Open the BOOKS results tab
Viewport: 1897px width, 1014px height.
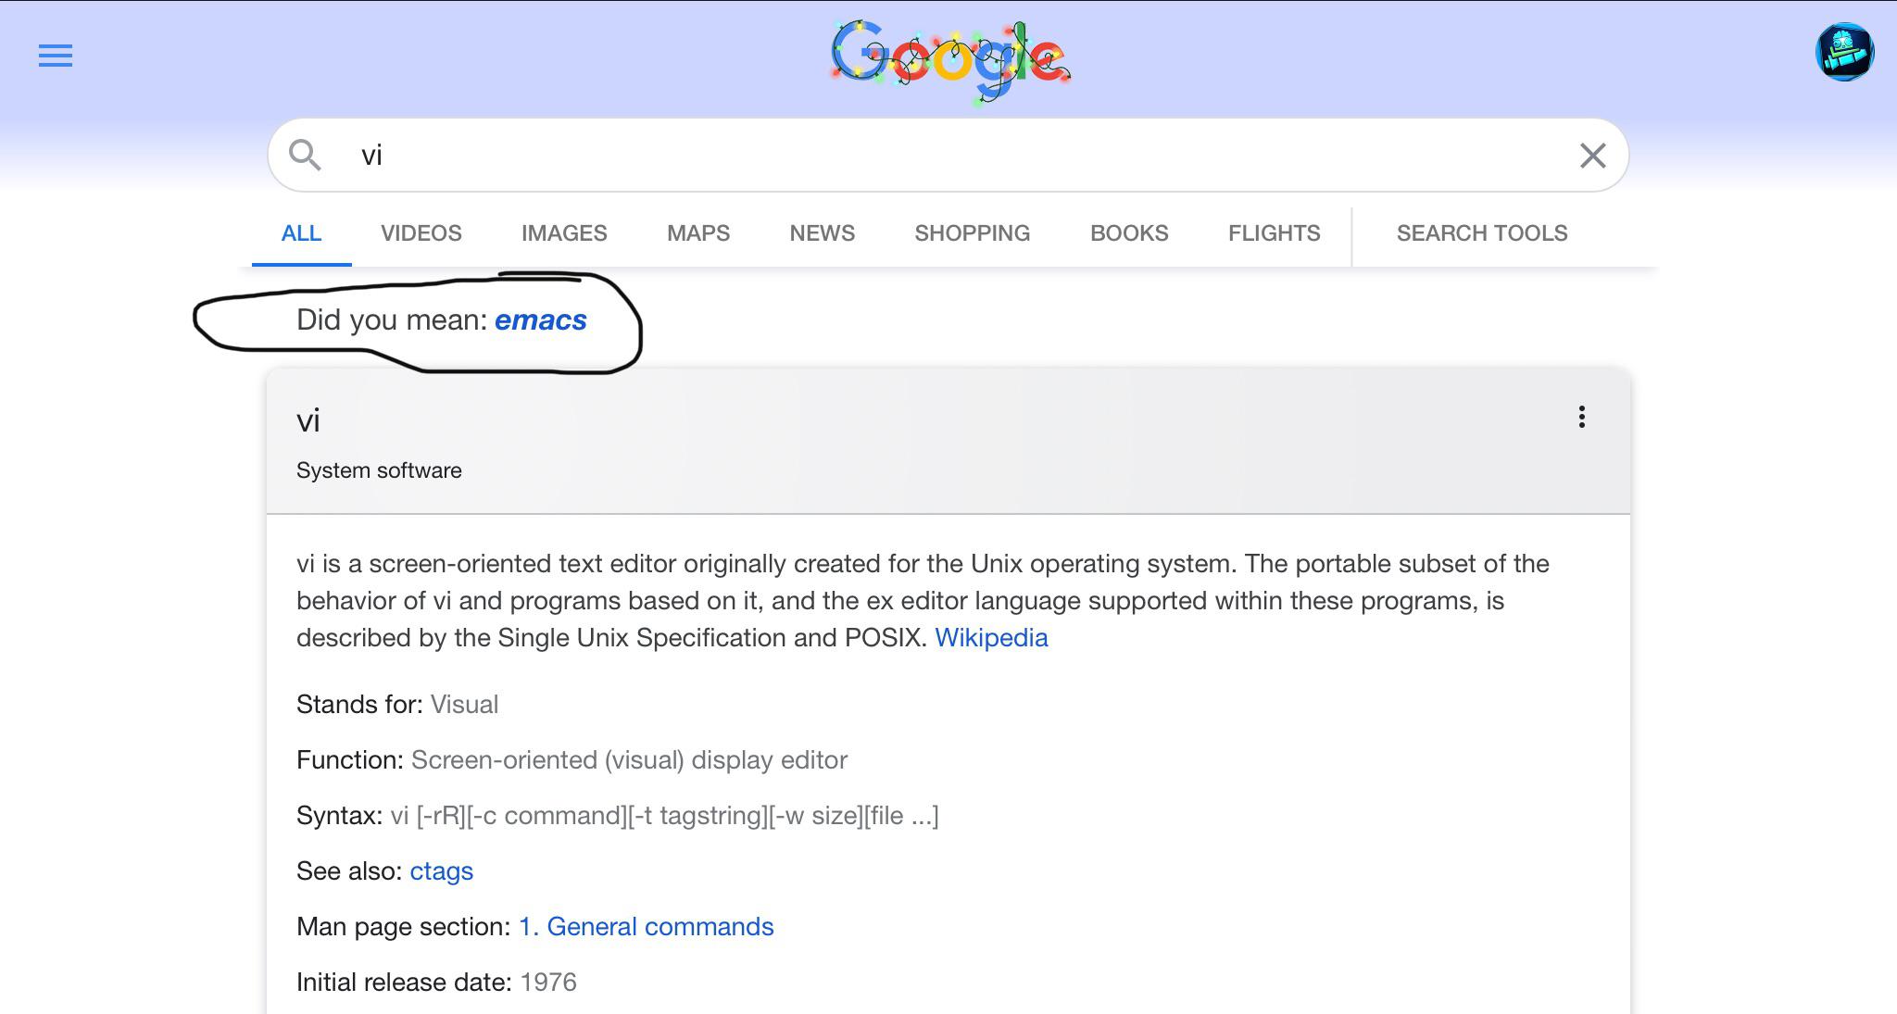coord(1129,233)
